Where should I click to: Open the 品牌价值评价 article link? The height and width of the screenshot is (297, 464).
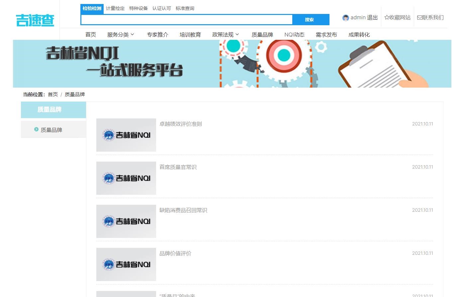[x=175, y=254]
